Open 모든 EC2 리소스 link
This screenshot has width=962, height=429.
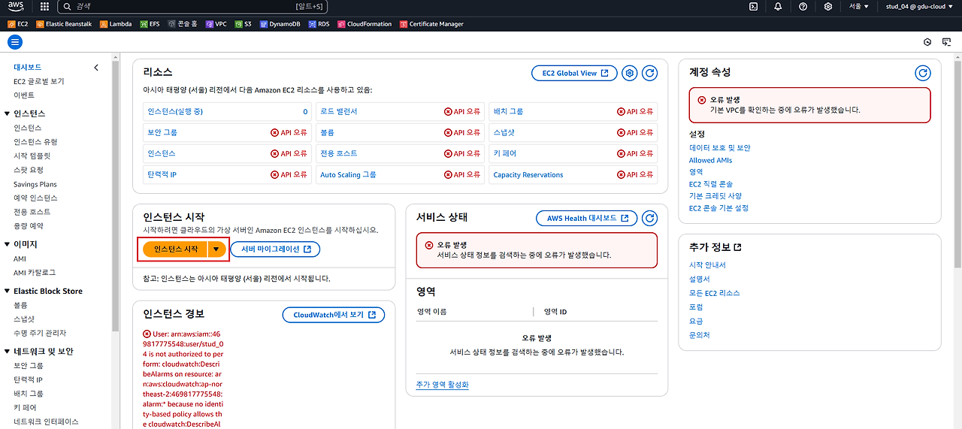click(715, 293)
